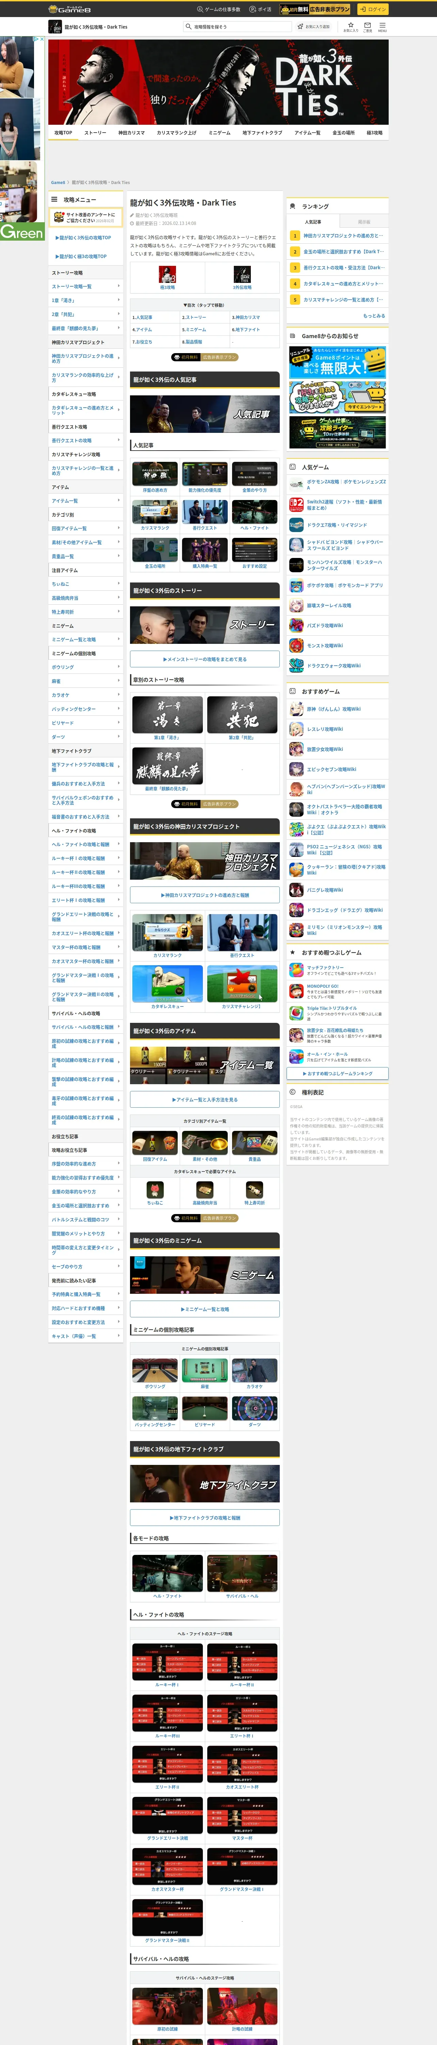Click 広告非表示プラン header button
Screen dimensions: 437x2045
point(315,10)
